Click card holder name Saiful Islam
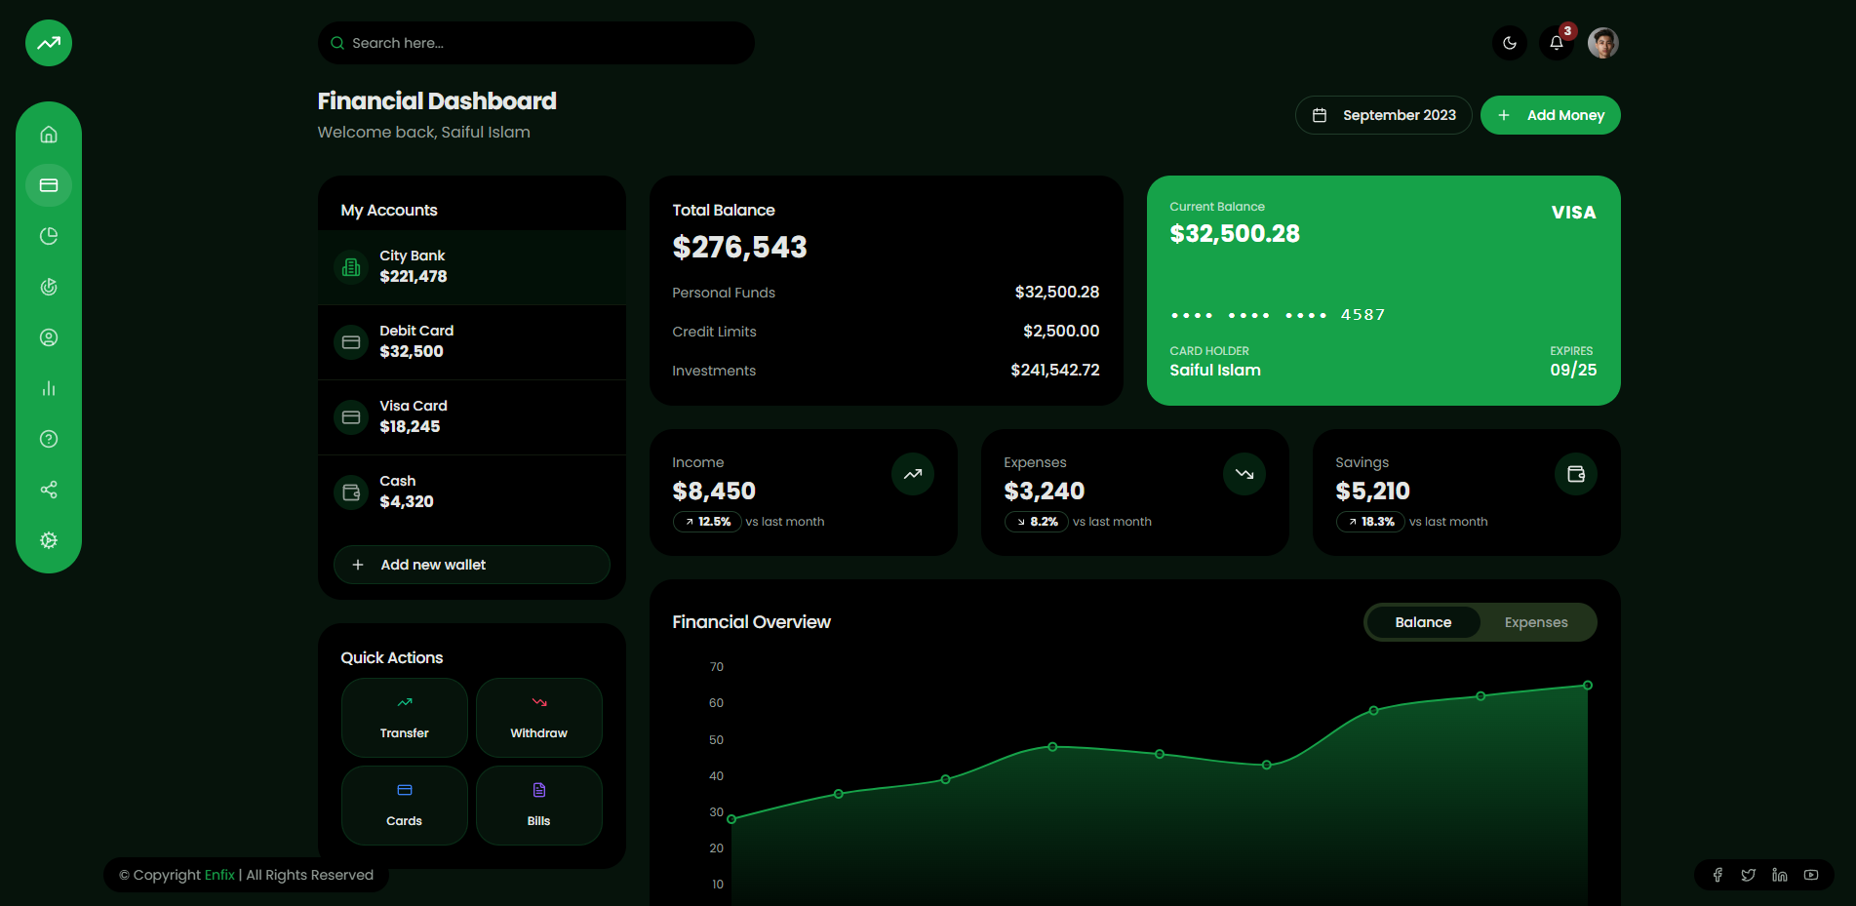Viewport: 1856px width, 906px height. pyautogui.click(x=1215, y=371)
